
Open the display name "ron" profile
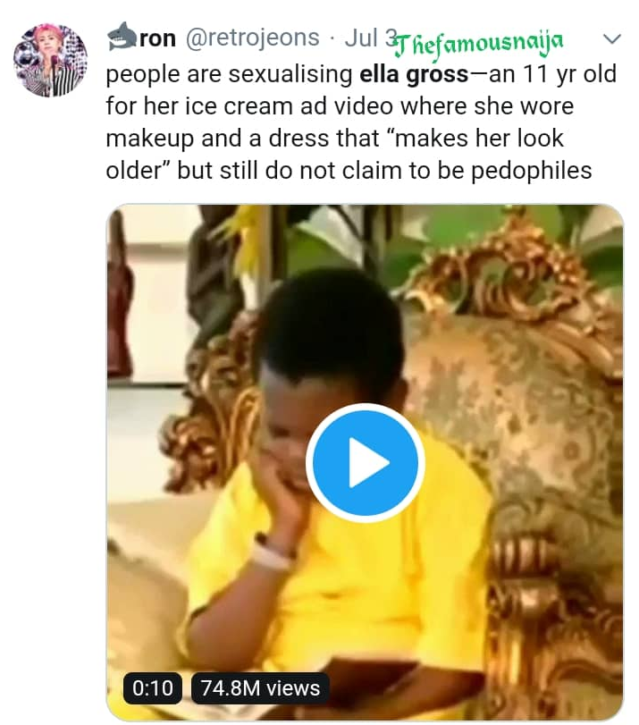point(157,38)
